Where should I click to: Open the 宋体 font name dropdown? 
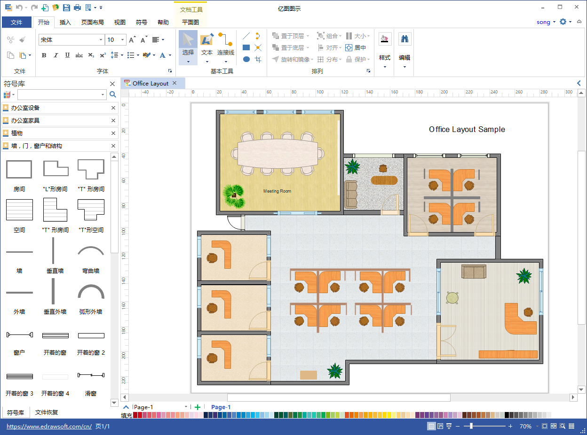pyautogui.click(x=101, y=40)
